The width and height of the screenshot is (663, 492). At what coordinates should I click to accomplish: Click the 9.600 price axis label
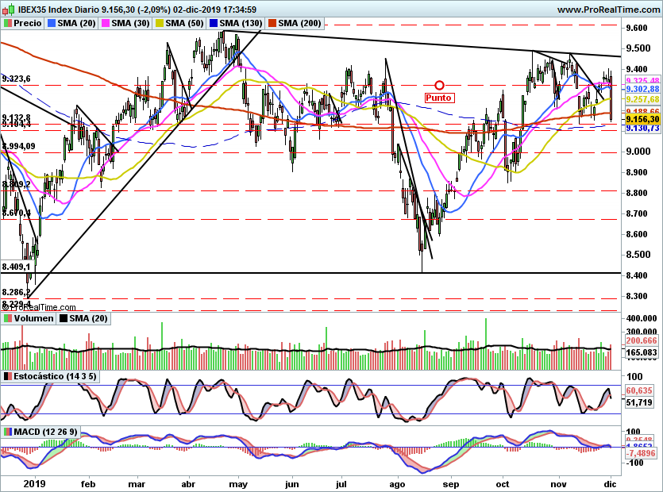point(637,28)
